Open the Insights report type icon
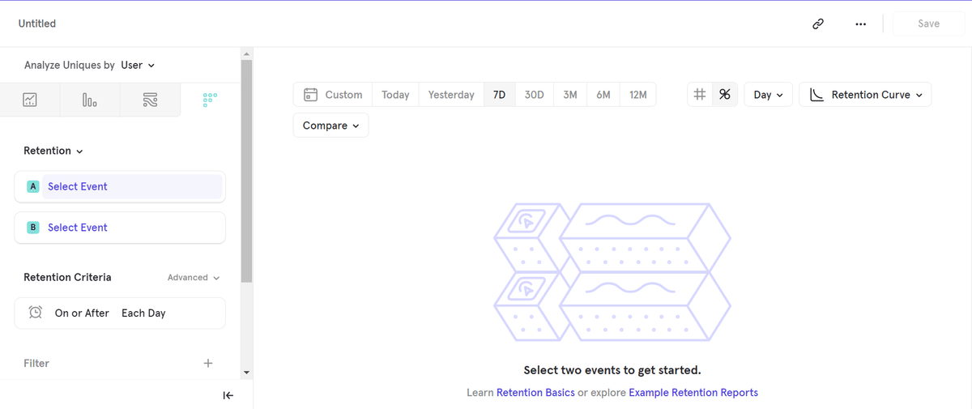972x409 pixels. 30,100
